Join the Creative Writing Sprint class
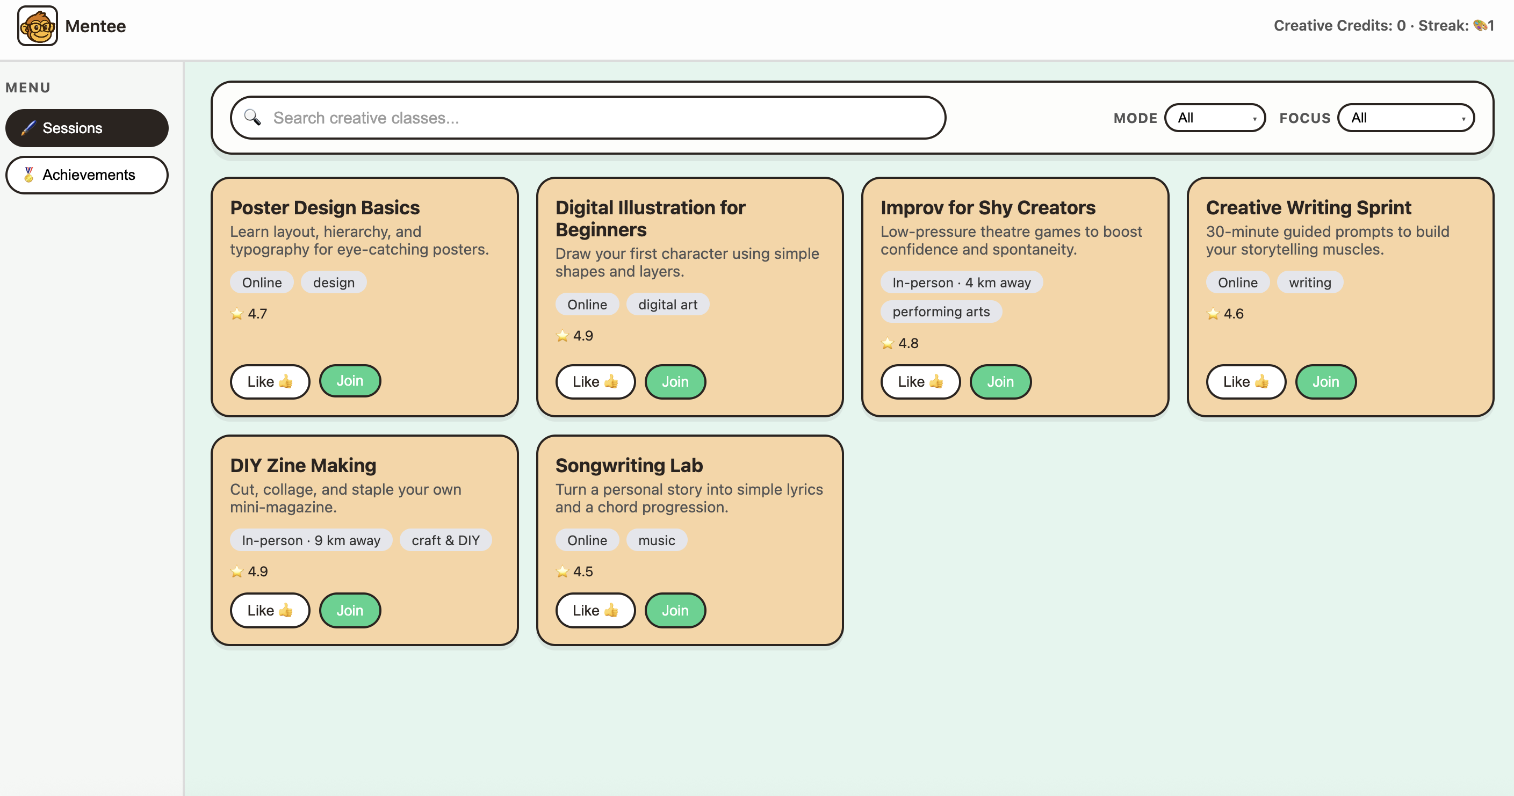 pyautogui.click(x=1325, y=382)
